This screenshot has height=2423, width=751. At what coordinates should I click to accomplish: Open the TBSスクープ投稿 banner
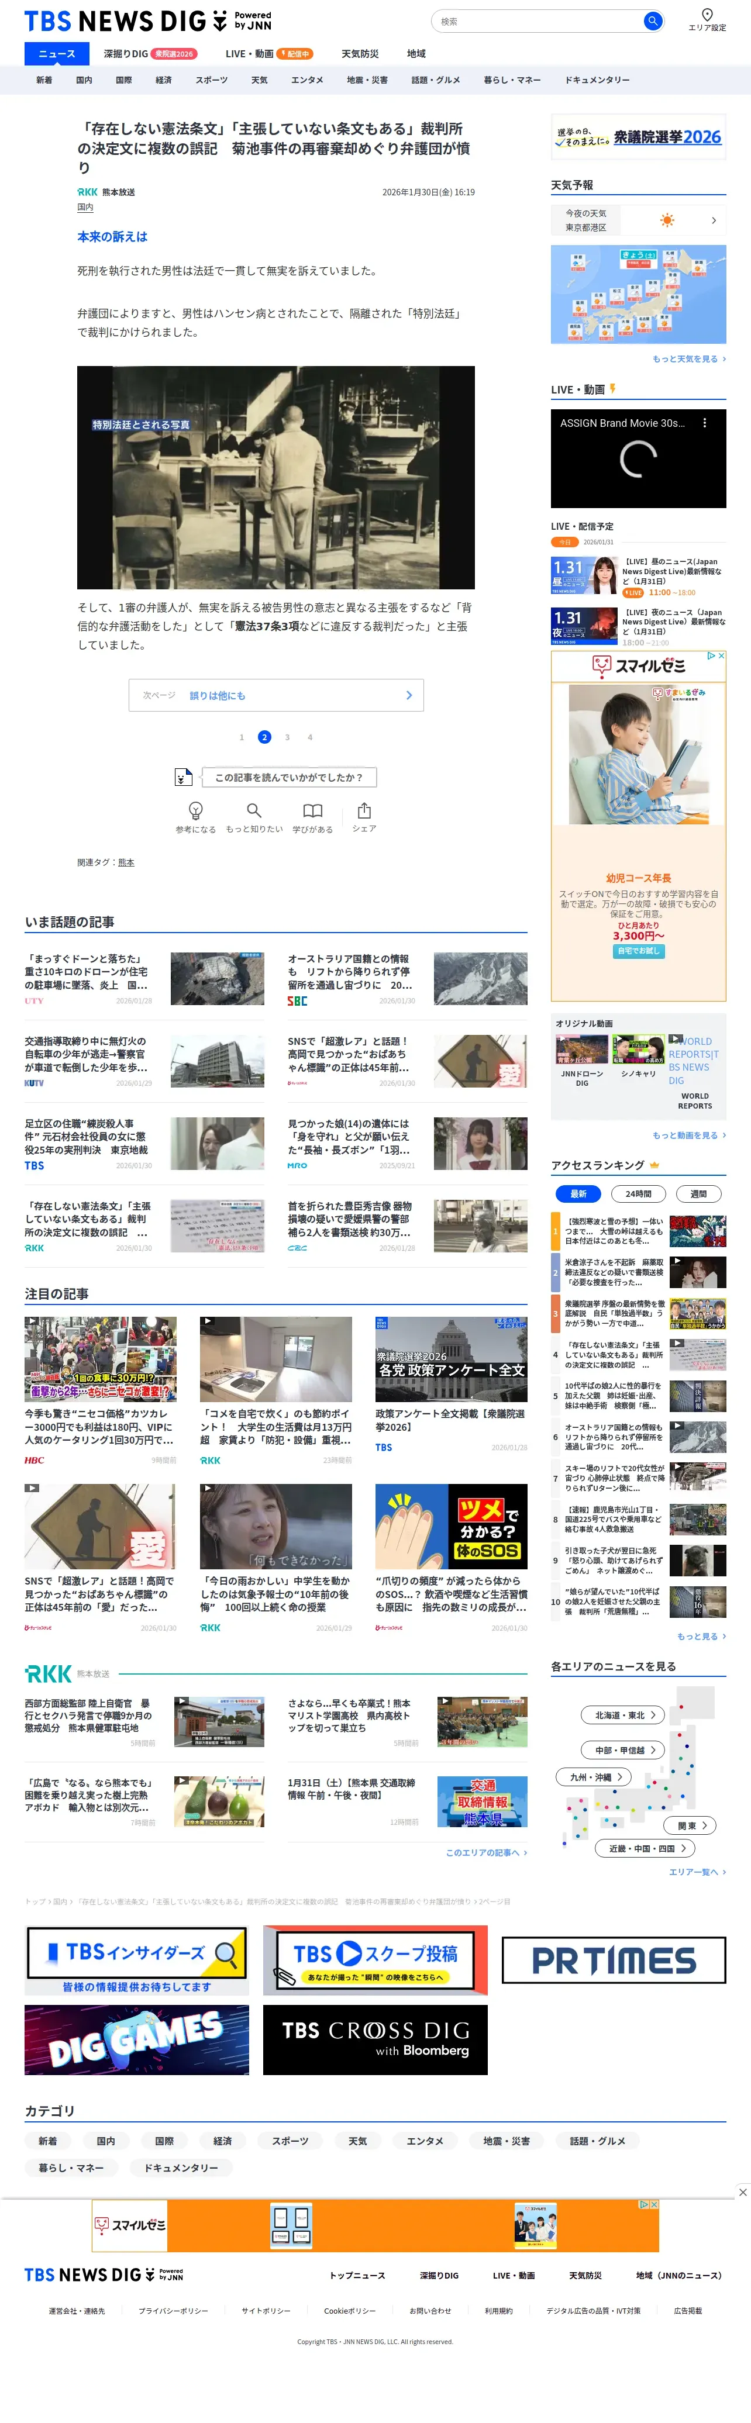(x=375, y=1961)
